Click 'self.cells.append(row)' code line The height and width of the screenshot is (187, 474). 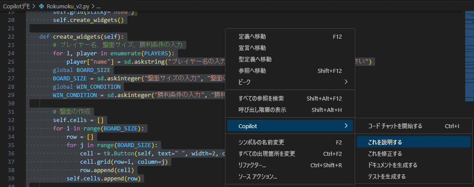[x=104, y=178]
